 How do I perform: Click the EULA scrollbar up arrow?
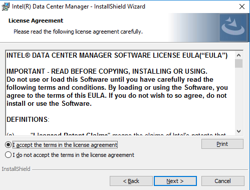pyautogui.click(x=239, y=55)
